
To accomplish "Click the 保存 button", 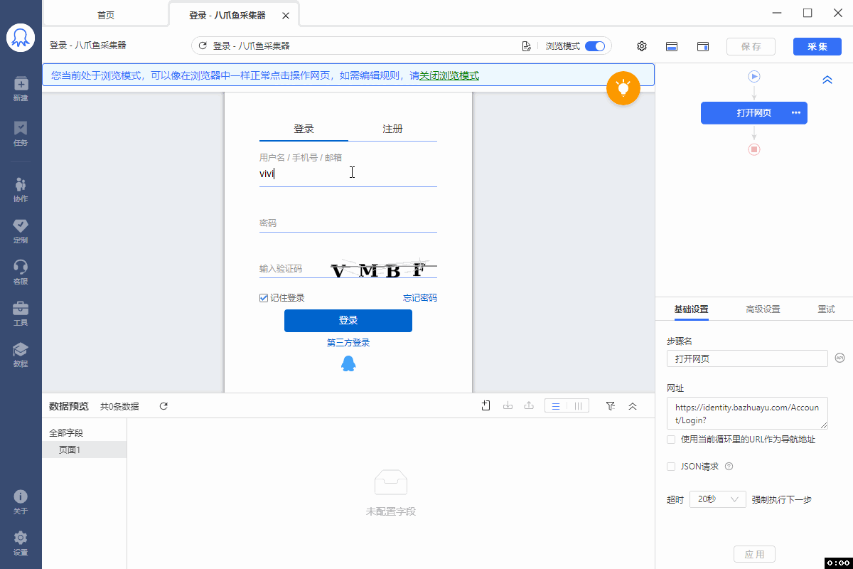I will tap(751, 46).
